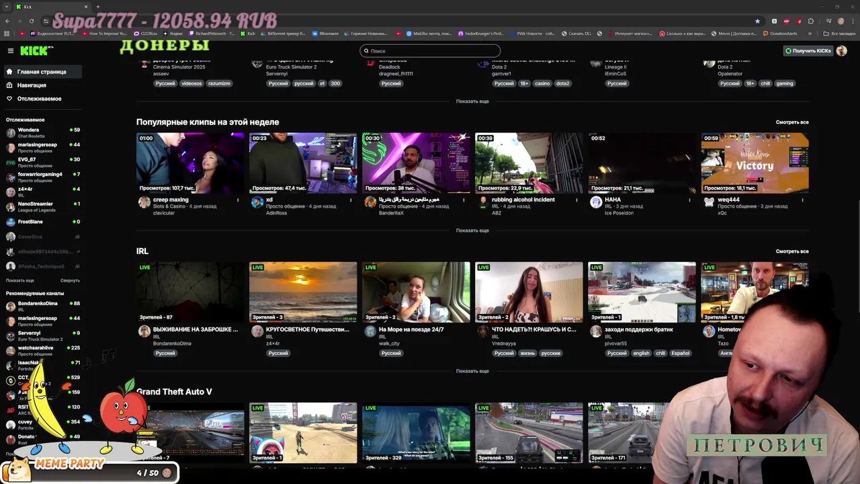Click BondarenkoDima avatar under IRL stream
This screenshot has height=484, width=860.
coord(144,331)
